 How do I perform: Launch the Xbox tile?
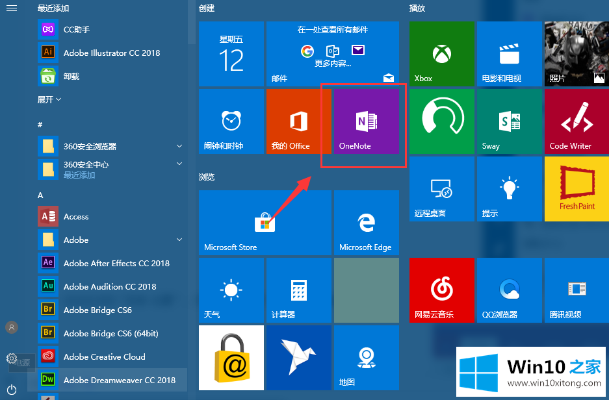(441, 54)
